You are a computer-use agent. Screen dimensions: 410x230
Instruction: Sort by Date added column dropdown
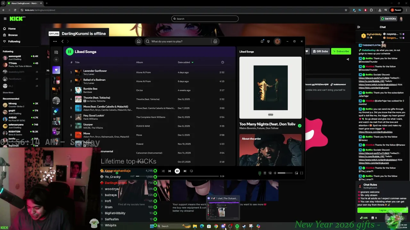[x=186, y=62]
